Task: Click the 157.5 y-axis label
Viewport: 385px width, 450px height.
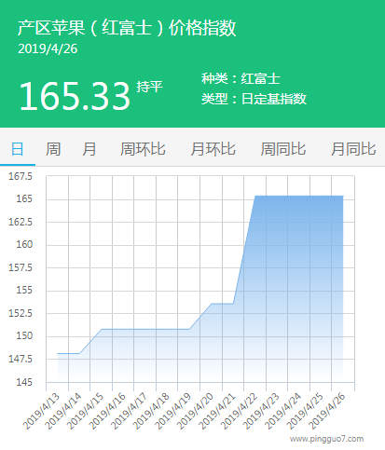Action: 21,267
